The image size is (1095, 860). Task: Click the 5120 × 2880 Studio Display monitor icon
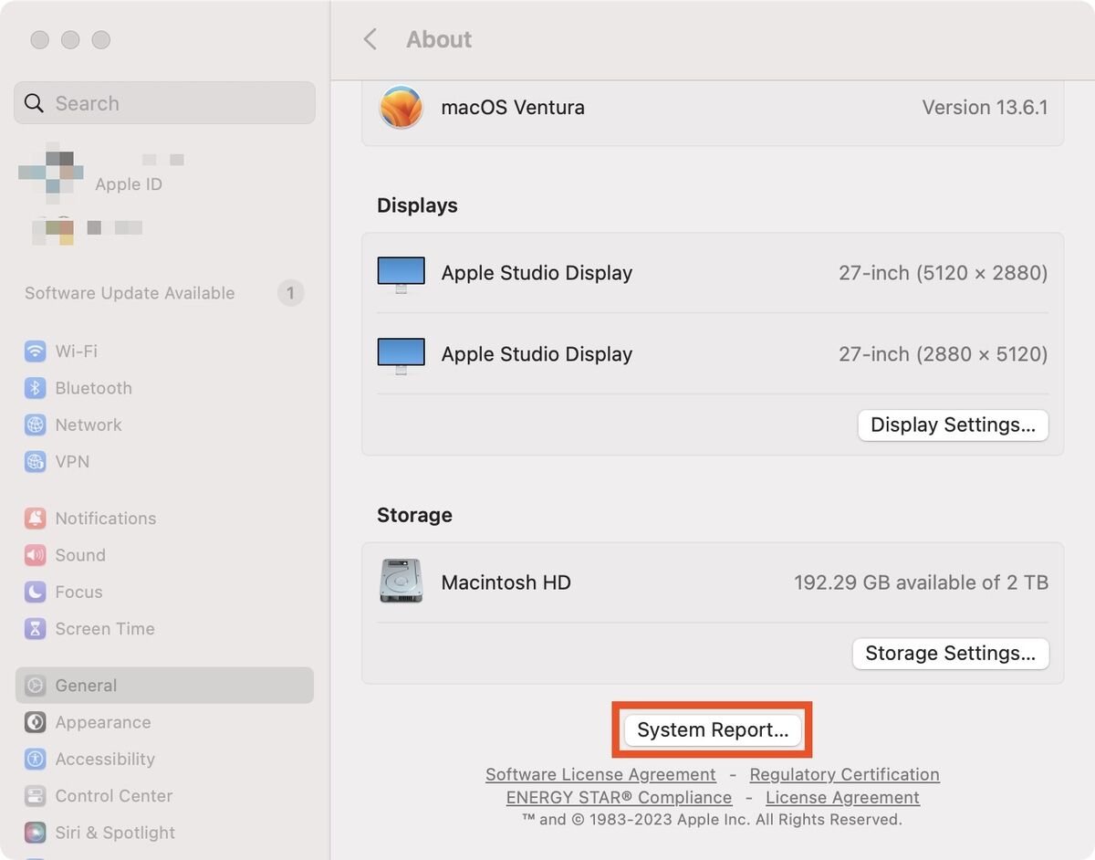(x=401, y=274)
